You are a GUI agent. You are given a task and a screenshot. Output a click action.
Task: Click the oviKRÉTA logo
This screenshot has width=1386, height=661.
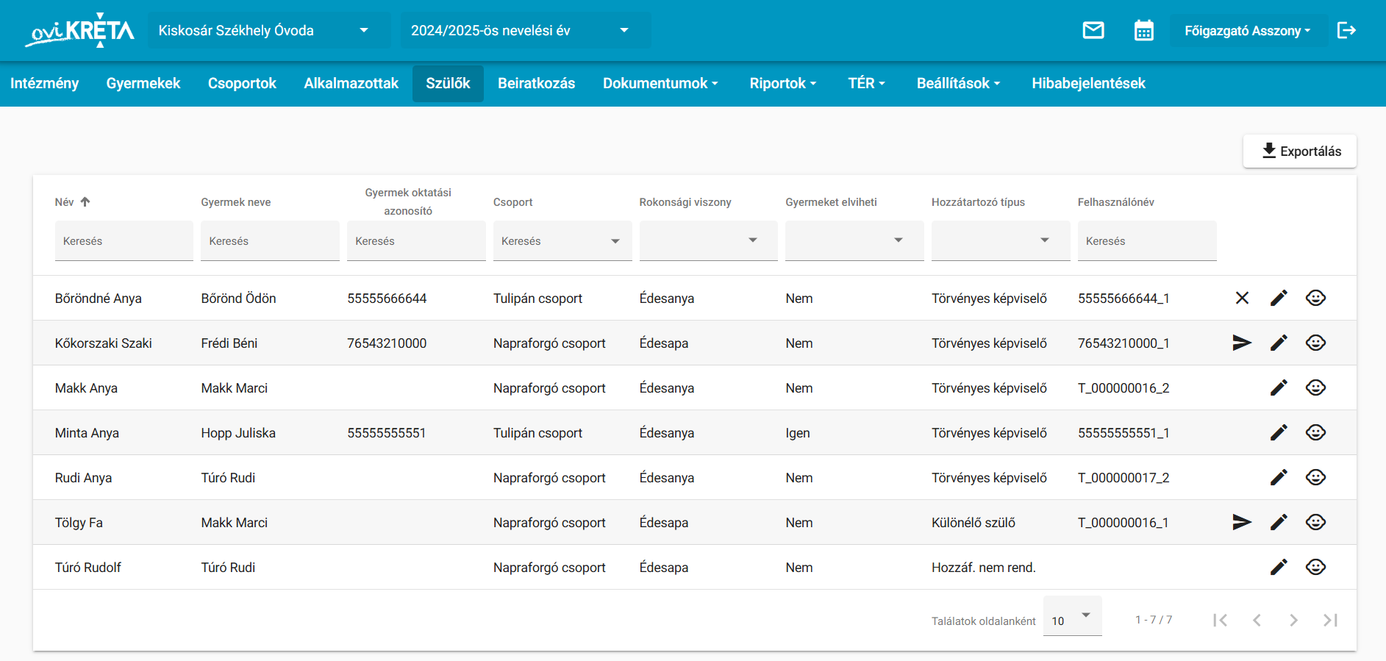coord(79,30)
